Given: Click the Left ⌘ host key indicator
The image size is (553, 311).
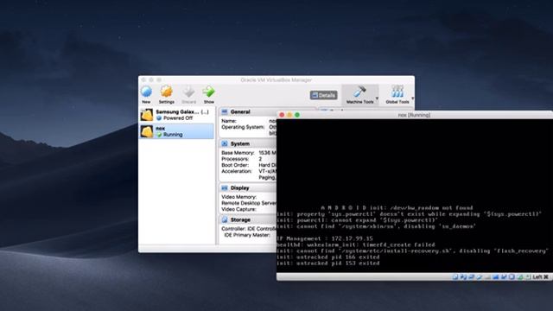Looking at the screenshot, I should tap(540, 277).
